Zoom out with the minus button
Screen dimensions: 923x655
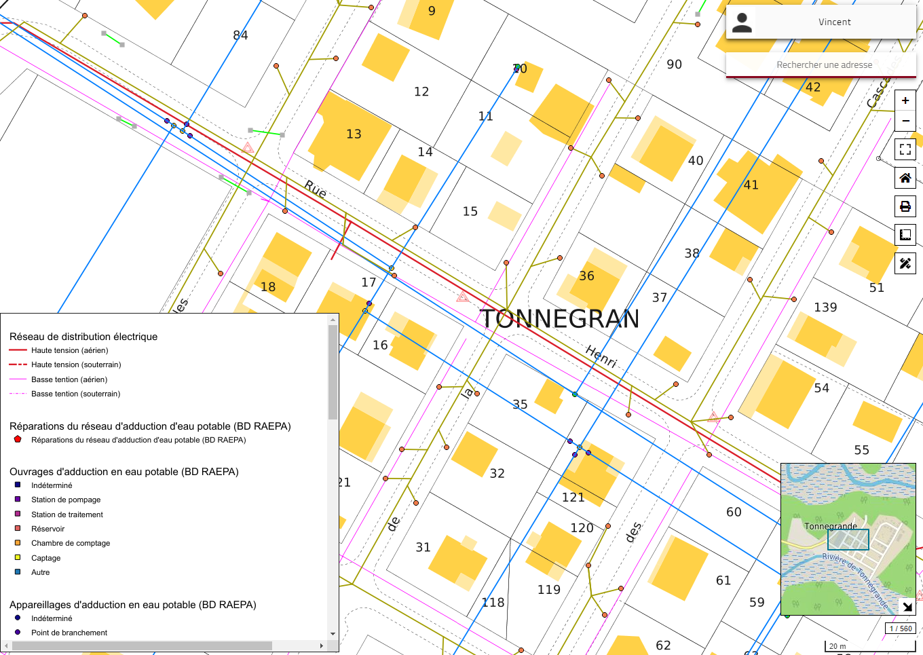click(905, 121)
